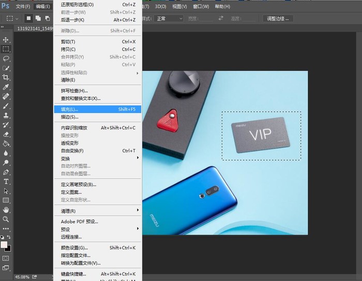Choose 清除(E) menu entry
This screenshot has height=281, width=362.
(98, 80)
